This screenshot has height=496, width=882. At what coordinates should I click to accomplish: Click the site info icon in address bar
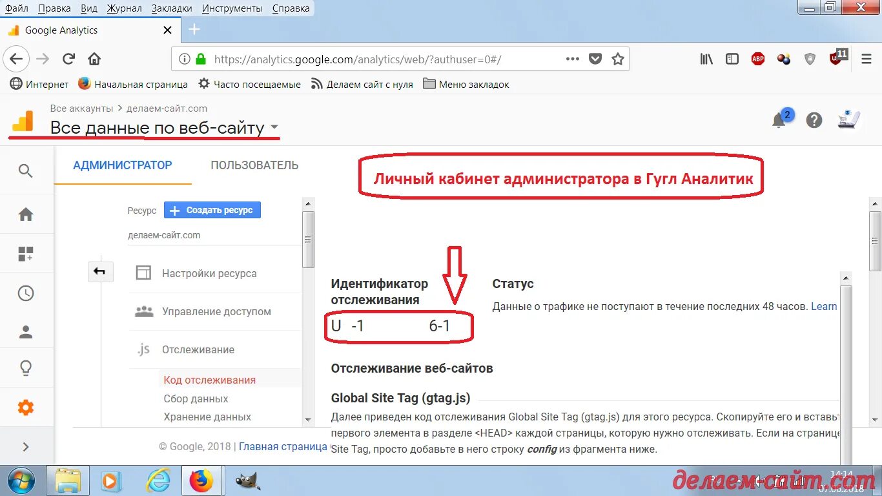point(185,59)
